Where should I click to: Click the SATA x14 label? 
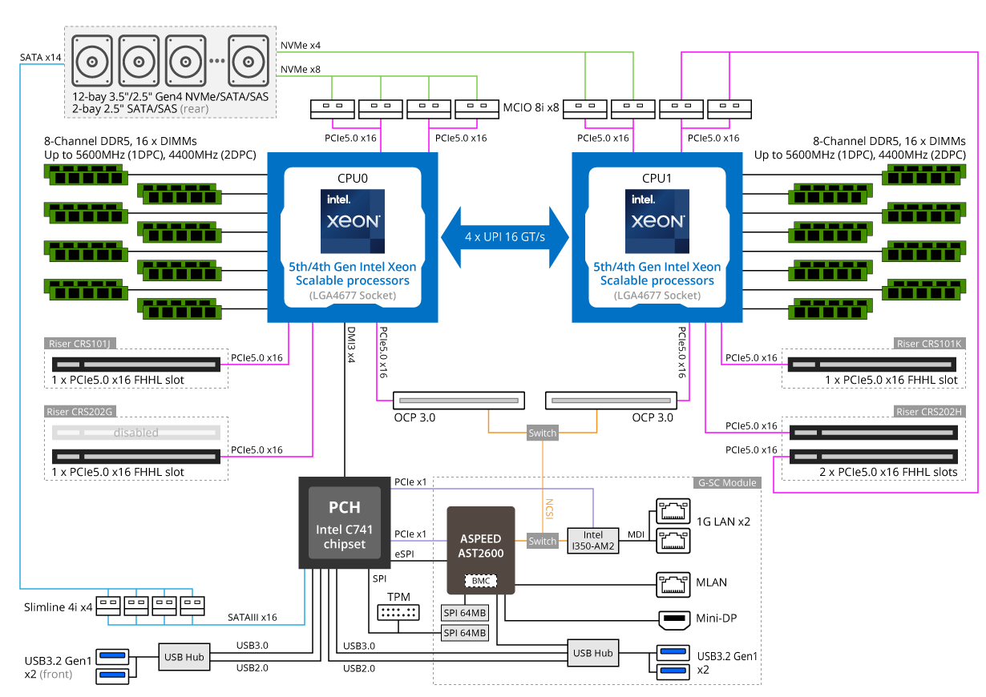tap(41, 58)
